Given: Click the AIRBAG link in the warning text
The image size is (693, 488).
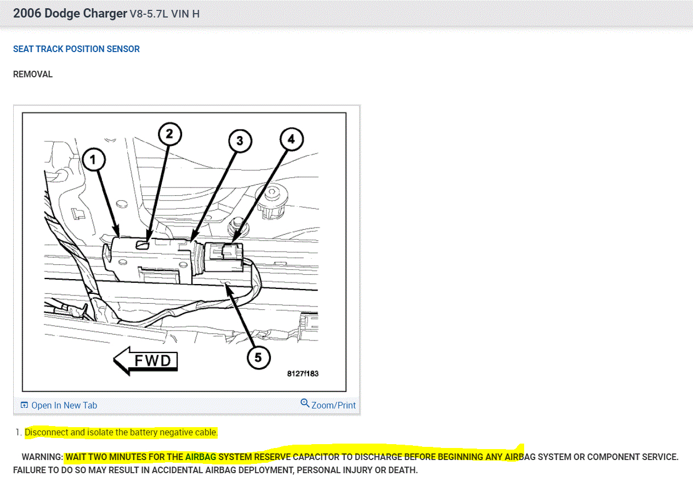Looking at the screenshot, I should 201,457.
